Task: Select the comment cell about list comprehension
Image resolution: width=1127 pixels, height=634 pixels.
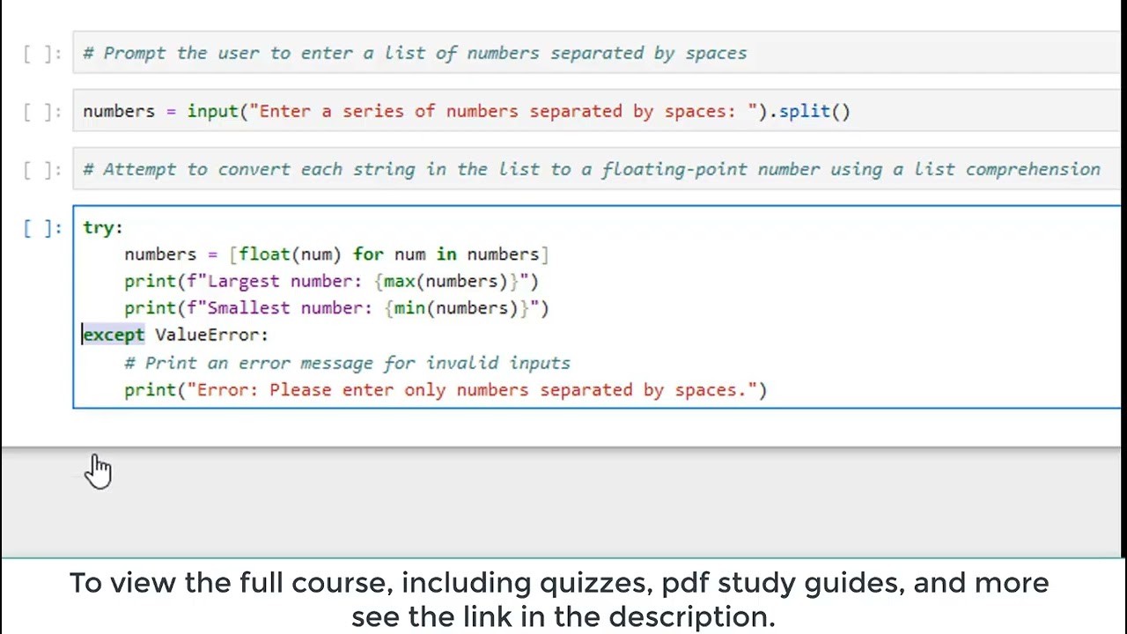Action: point(597,169)
